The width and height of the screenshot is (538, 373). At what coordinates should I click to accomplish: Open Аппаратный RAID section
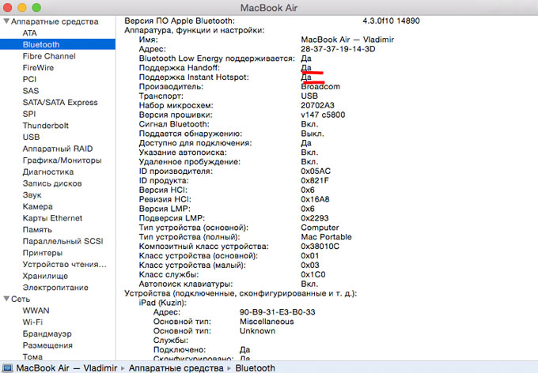pyautogui.click(x=58, y=149)
